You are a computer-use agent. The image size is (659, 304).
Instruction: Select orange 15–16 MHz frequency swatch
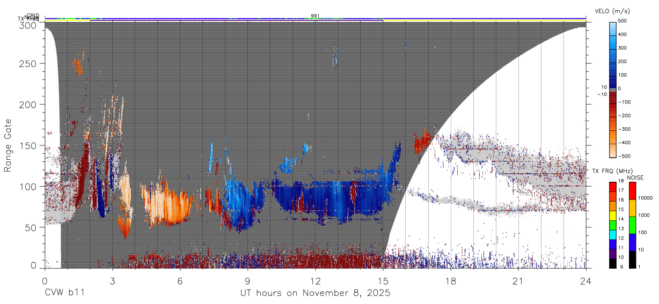(x=612, y=206)
